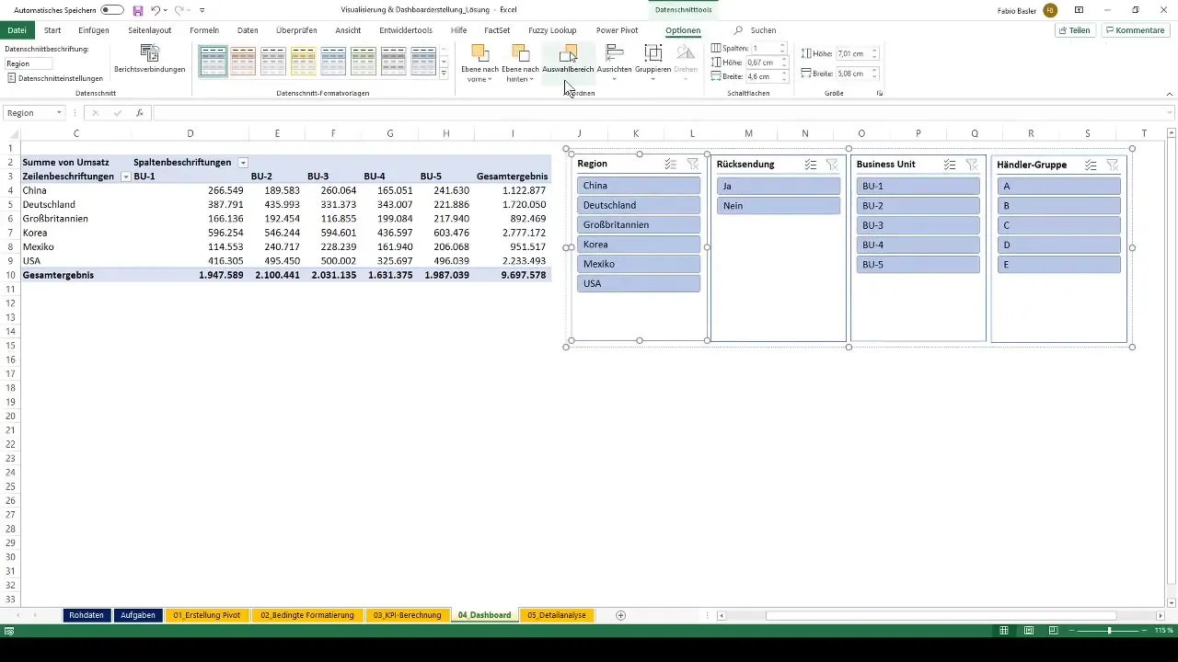The width and height of the screenshot is (1178, 662).
Task: Open the Rohdaten sheet tab
Action: pos(87,615)
